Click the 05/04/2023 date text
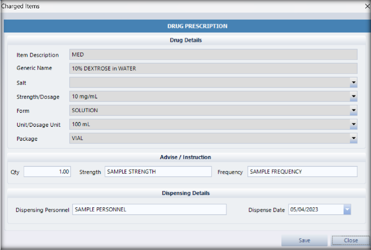 click(304, 210)
